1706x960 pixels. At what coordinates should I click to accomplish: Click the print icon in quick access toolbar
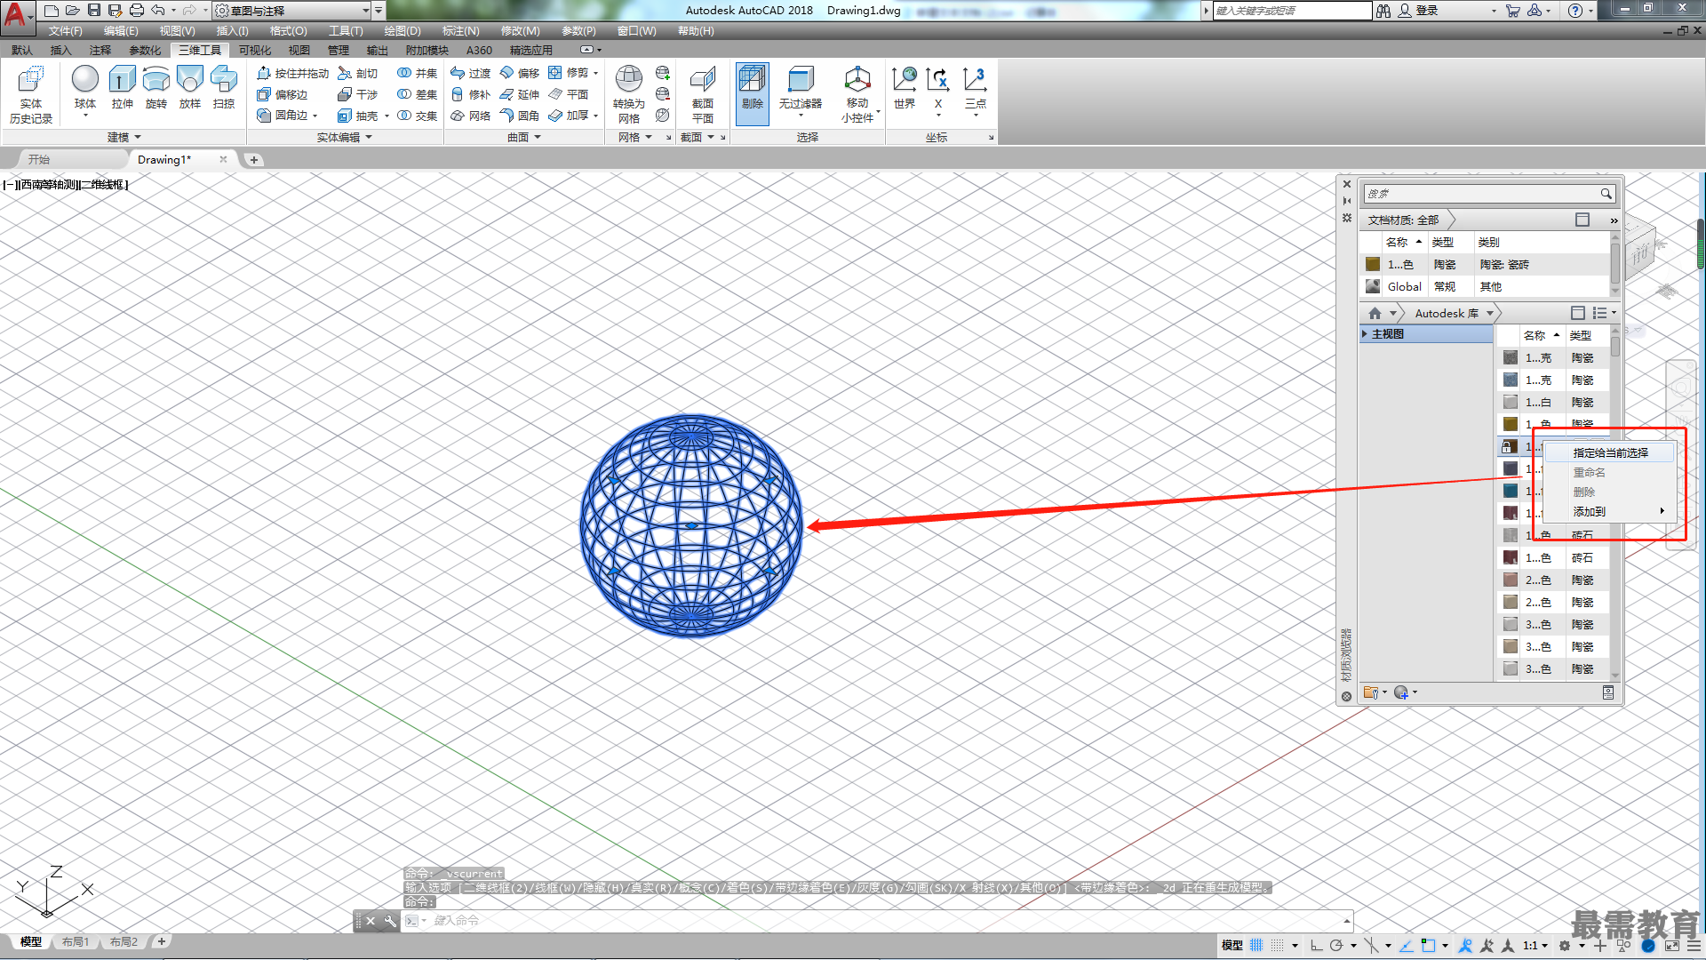click(x=136, y=11)
